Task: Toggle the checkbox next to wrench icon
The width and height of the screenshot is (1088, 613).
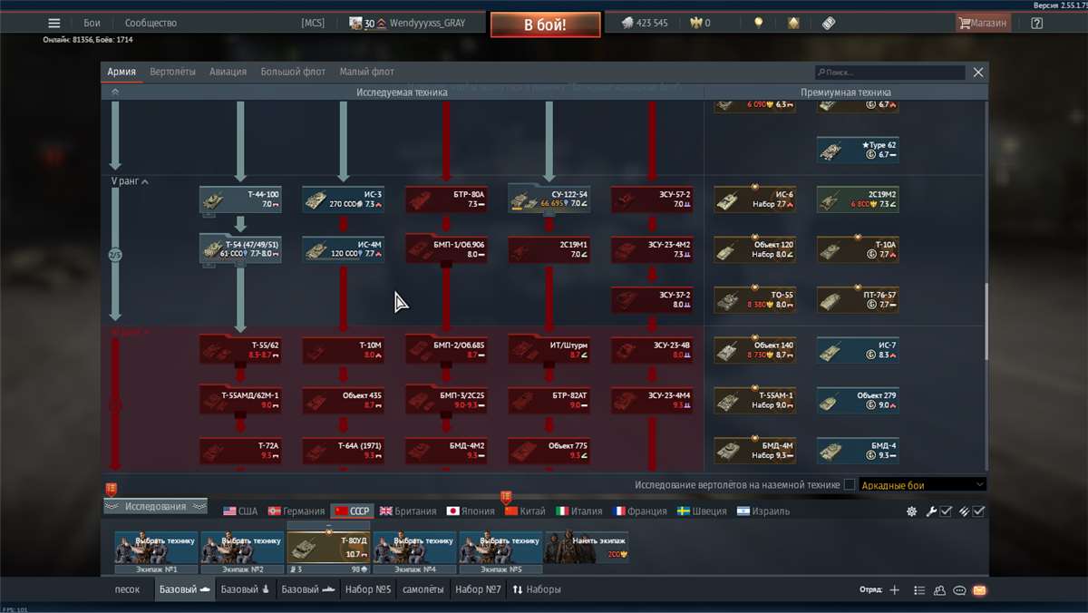Action: 946,511
